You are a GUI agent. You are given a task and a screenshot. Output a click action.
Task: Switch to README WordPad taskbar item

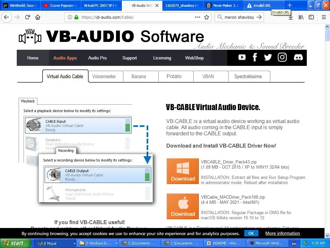pos(224,243)
